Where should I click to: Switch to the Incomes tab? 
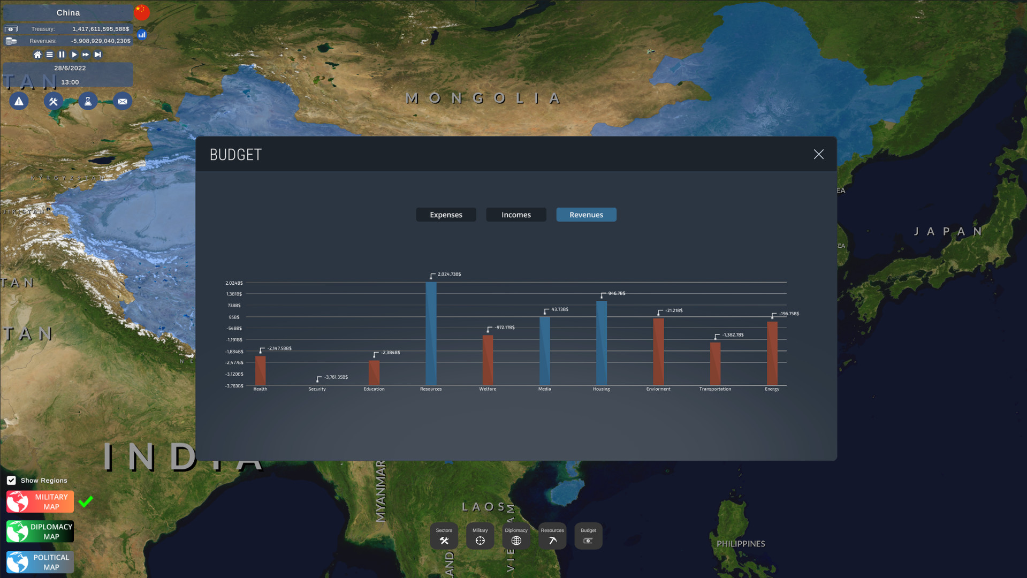click(x=516, y=215)
